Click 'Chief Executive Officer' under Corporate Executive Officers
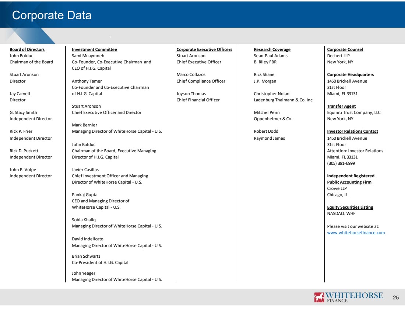Screen dimensions: 405x313 (198, 62)
